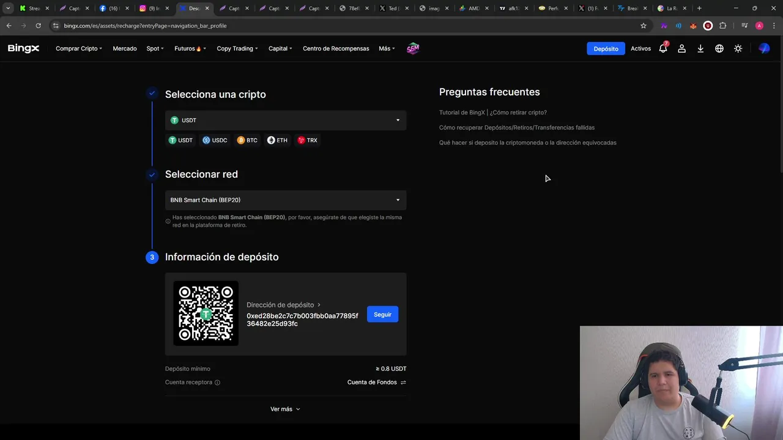Open Chrome three-dot menu
Viewport: 783px width, 440px height.
point(774,26)
